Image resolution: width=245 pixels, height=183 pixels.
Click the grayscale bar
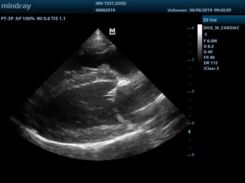(200, 44)
